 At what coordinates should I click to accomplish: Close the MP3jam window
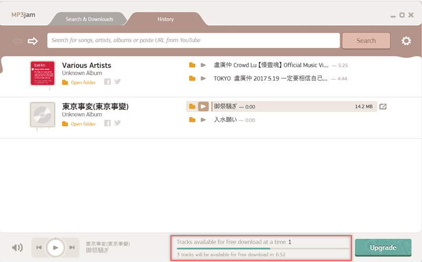click(x=411, y=15)
